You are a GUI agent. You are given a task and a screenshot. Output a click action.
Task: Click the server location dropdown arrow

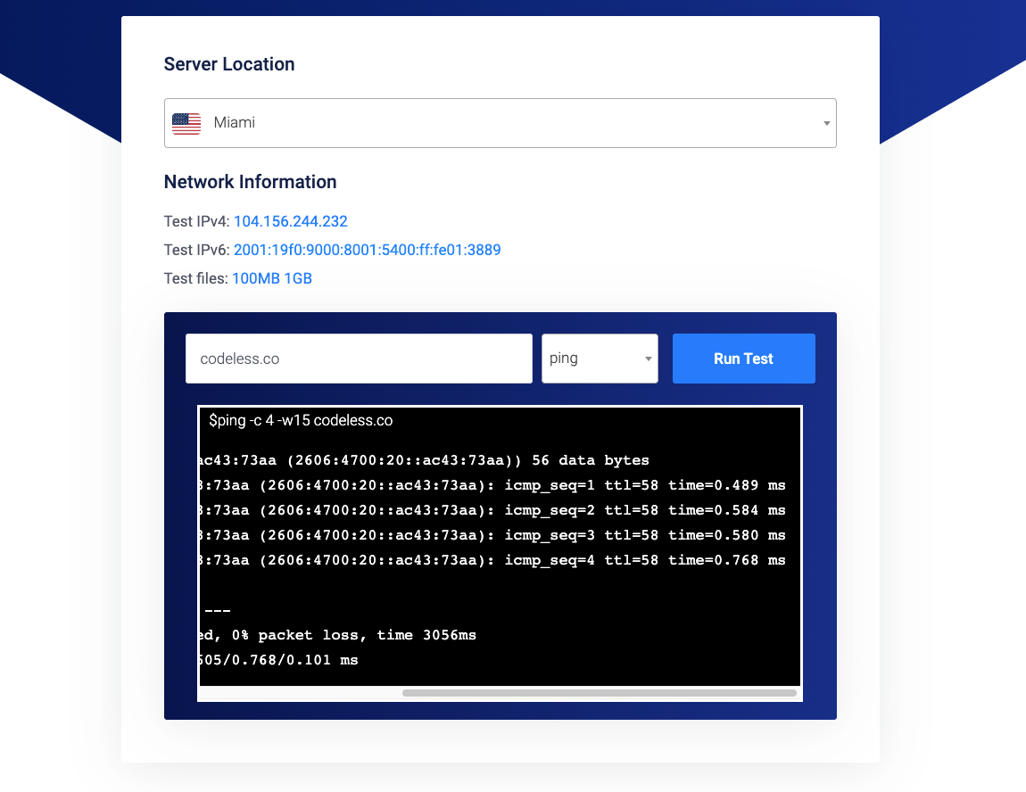click(825, 123)
